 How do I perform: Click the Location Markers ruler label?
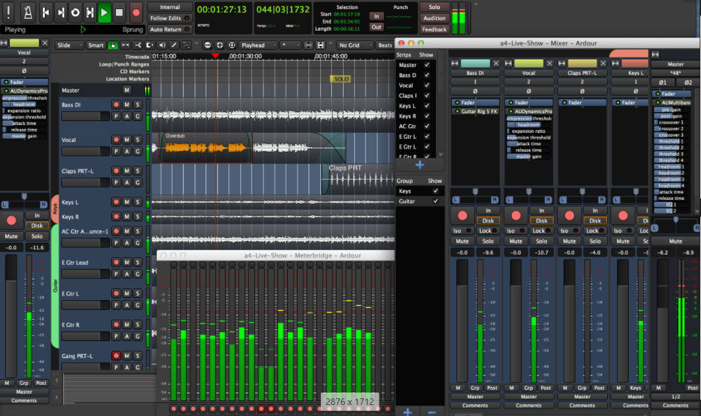128,79
